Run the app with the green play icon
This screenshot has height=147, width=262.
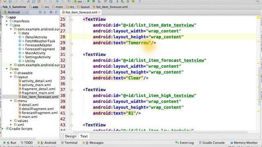coord(88,1)
